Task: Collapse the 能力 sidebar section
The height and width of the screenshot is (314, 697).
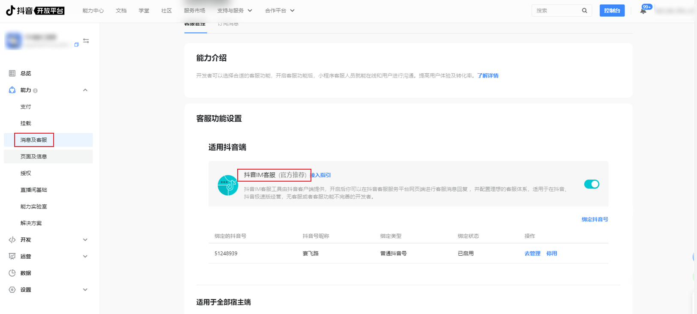Action: click(85, 90)
